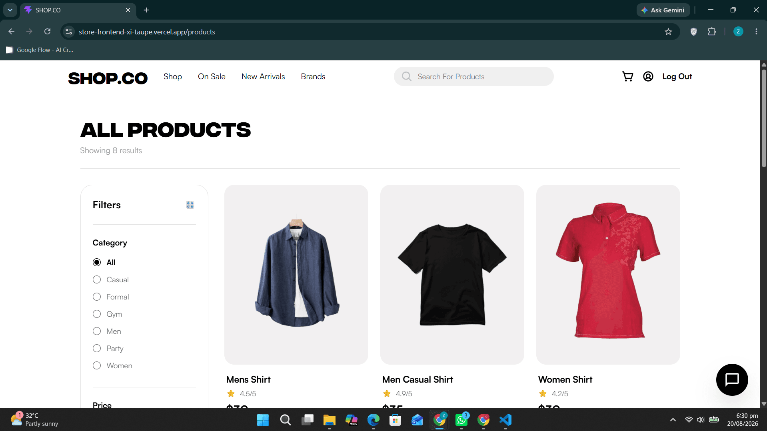
Task: Select the Gym category filter
Action: pos(97,314)
